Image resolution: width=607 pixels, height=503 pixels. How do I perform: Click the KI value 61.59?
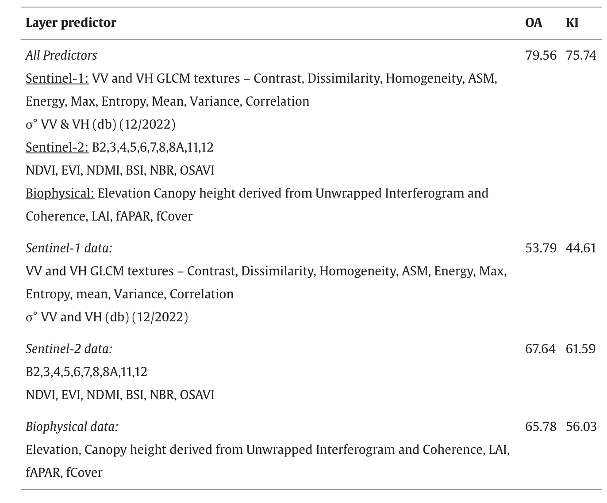click(580, 349)
